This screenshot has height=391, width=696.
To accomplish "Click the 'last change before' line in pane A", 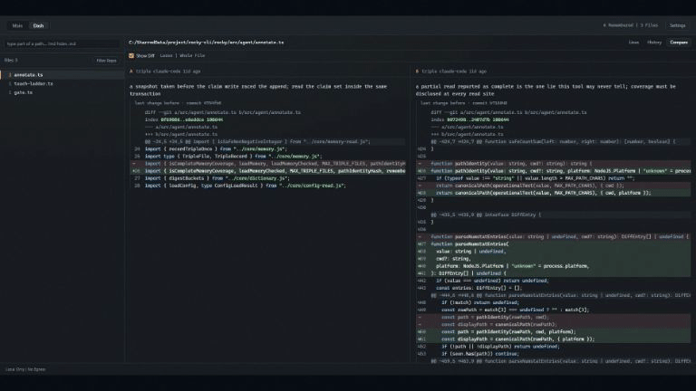I will coord(178,103).
